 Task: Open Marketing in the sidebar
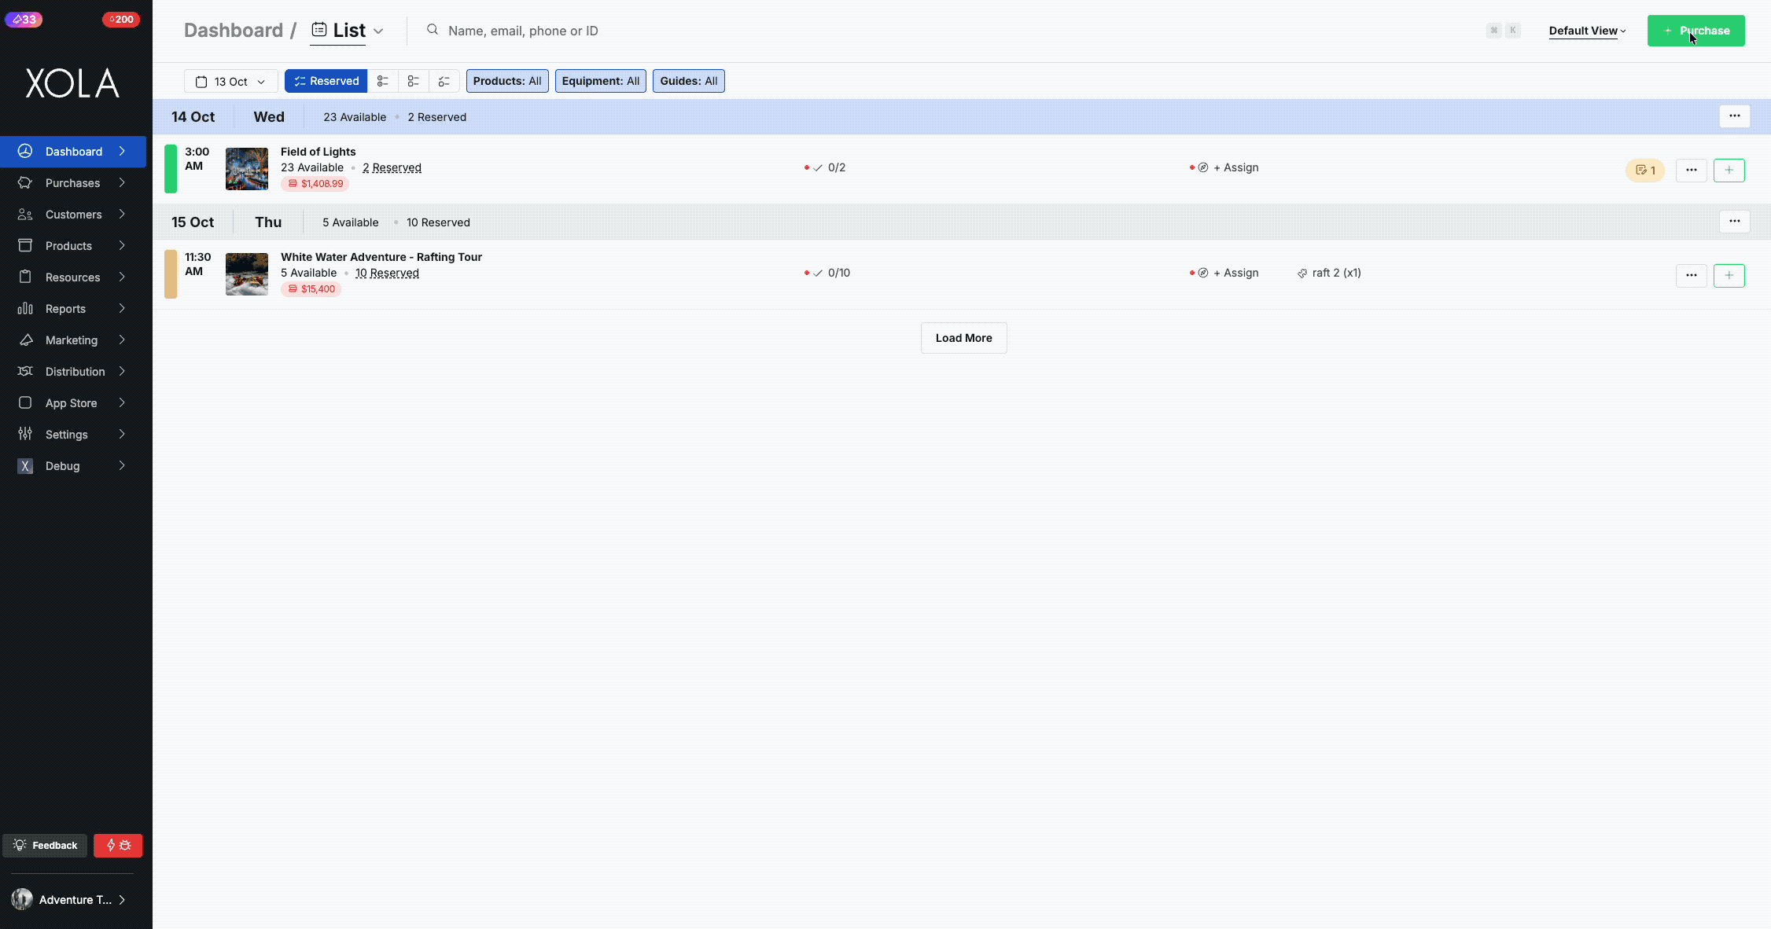pyautogui.click(x=73, y=340)
